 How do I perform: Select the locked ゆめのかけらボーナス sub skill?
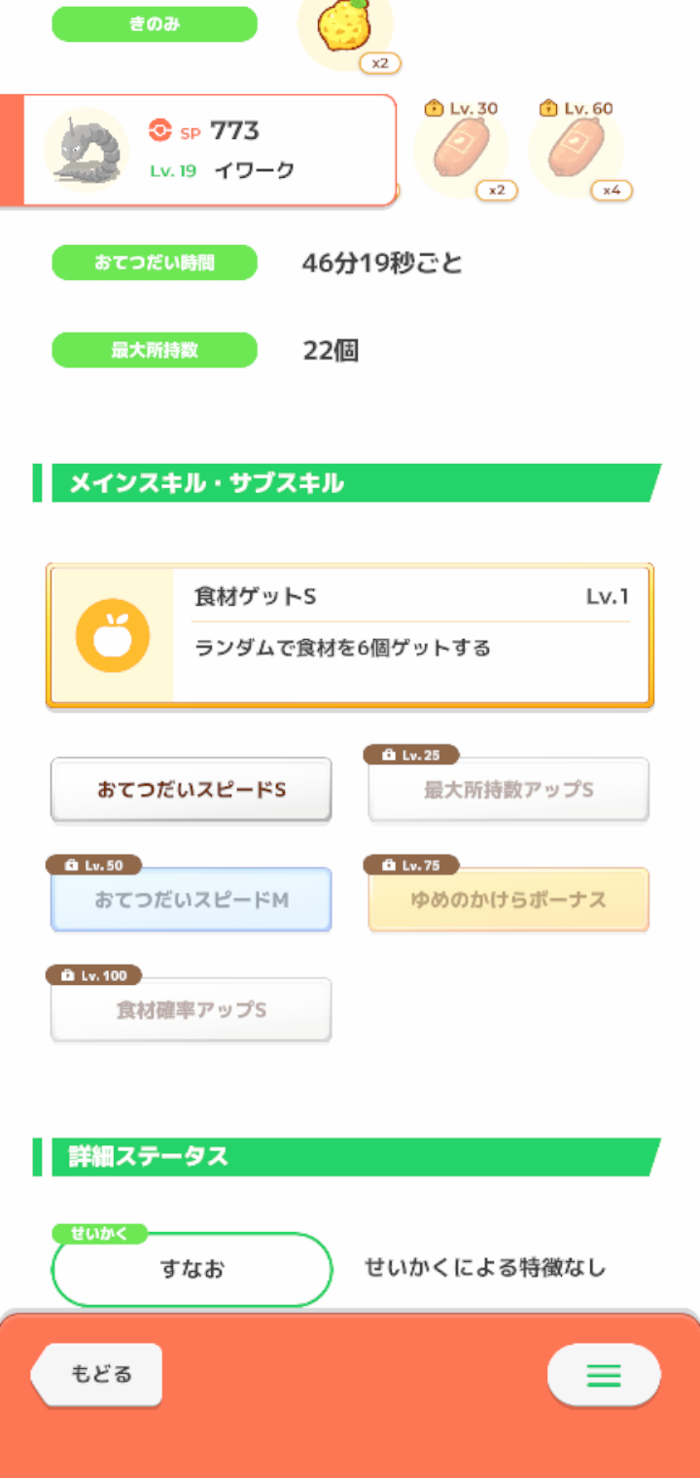[x=508, y=900]
